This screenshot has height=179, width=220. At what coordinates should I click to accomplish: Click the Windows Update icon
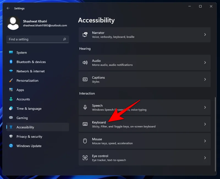point(10,146)
